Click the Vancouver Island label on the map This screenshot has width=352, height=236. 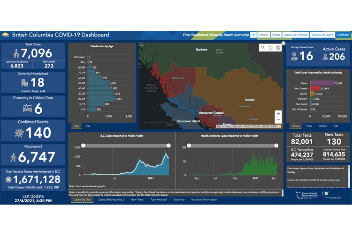(188, 121)
